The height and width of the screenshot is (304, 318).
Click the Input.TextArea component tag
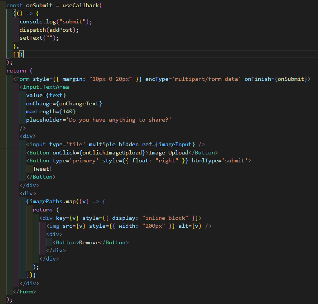click(46, 87)
